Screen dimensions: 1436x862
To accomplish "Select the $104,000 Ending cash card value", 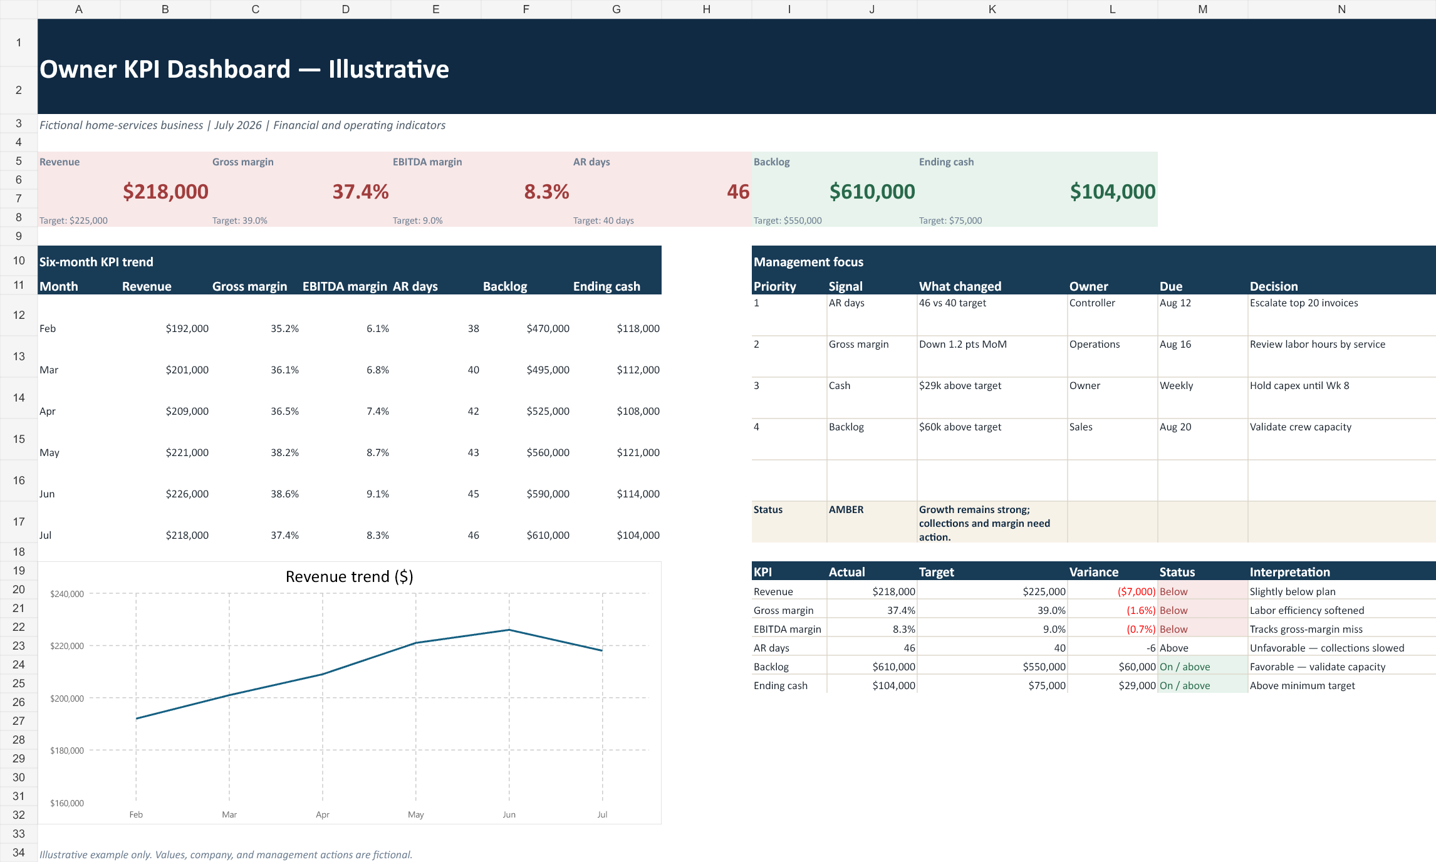I will coord(1113,191).
